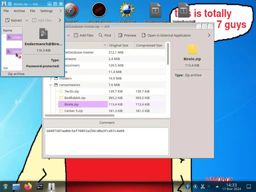Open the Extract dropdown arrow in Birele.zip window
The image size is (256, 192).
(x=26, y=20)
